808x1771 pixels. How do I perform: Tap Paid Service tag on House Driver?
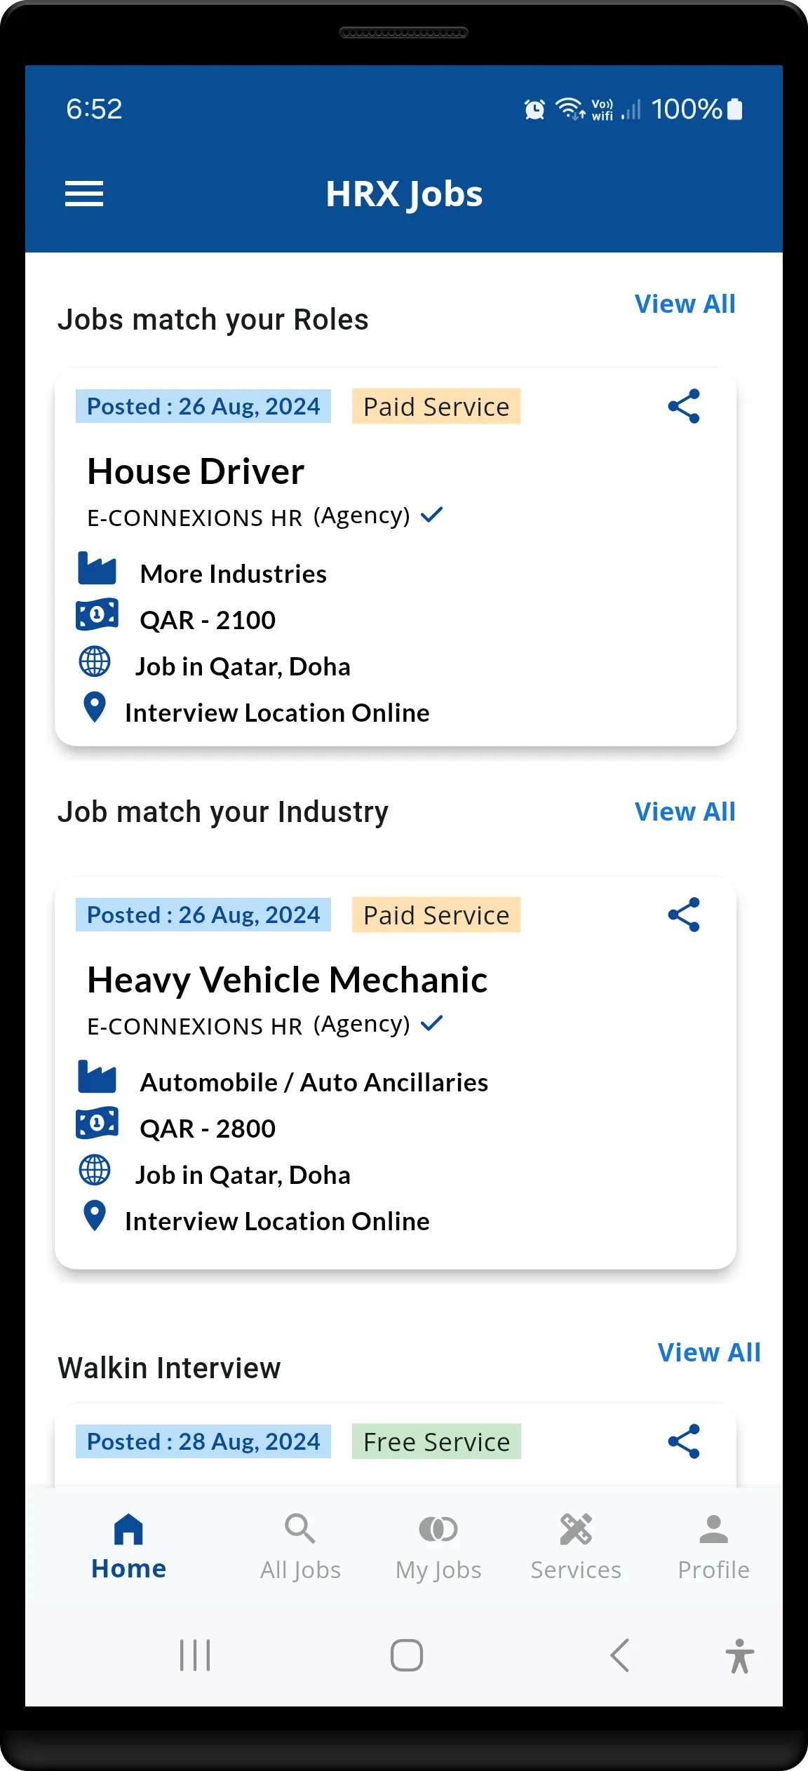[436, 407]
